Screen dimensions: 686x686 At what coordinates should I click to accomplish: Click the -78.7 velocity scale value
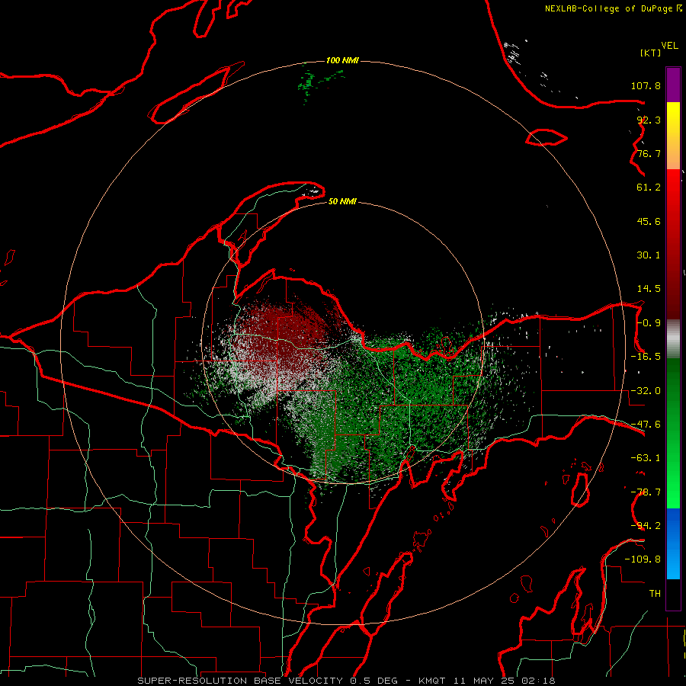[x=646, y=492]
